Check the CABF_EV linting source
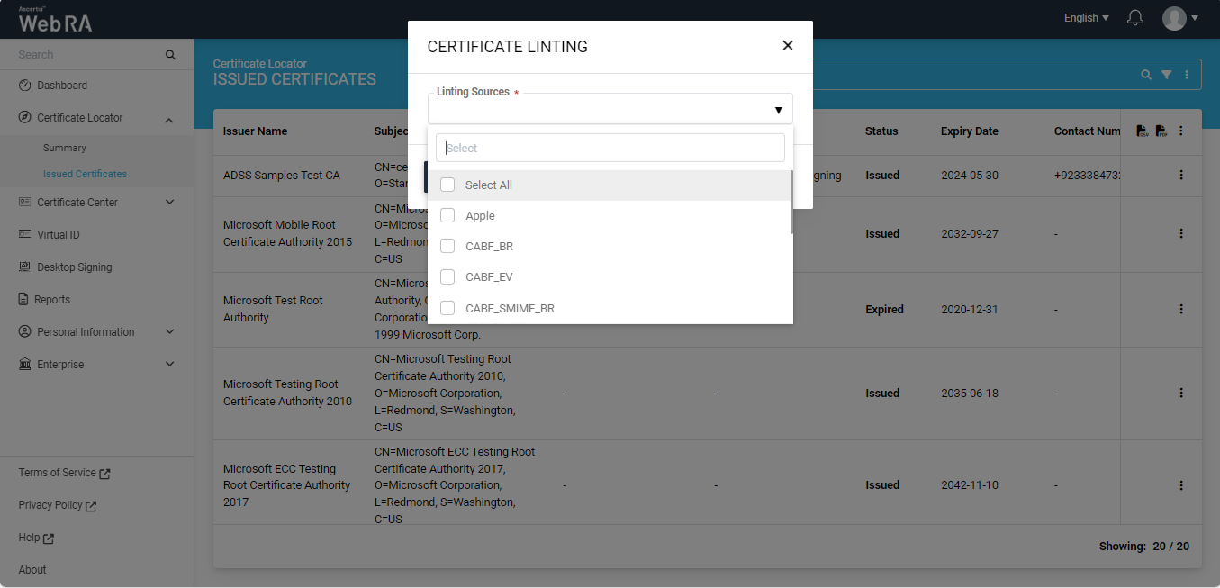The image size is (1220, 588). pos(447,277)
